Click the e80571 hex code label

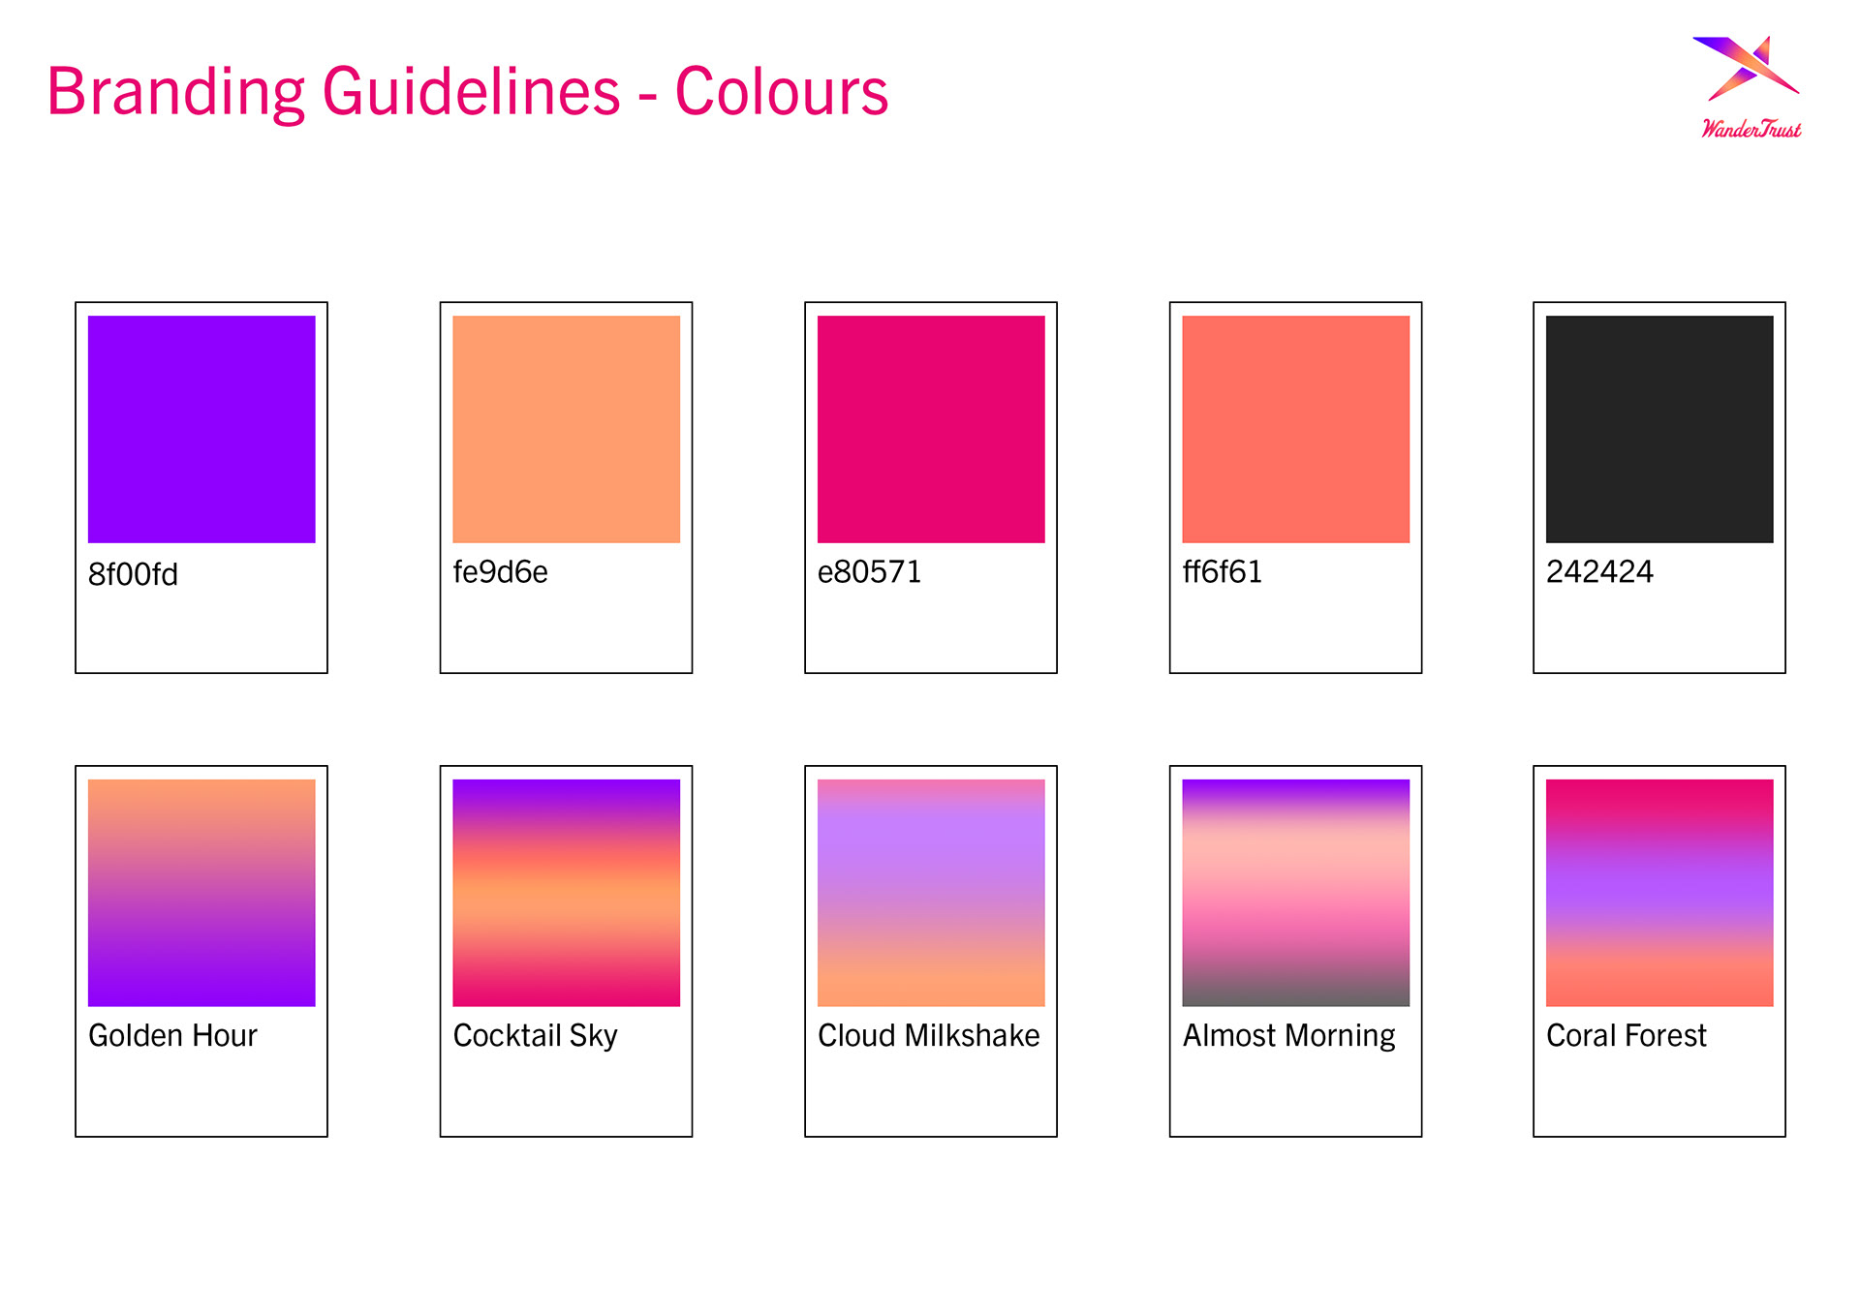coord(869,572)
